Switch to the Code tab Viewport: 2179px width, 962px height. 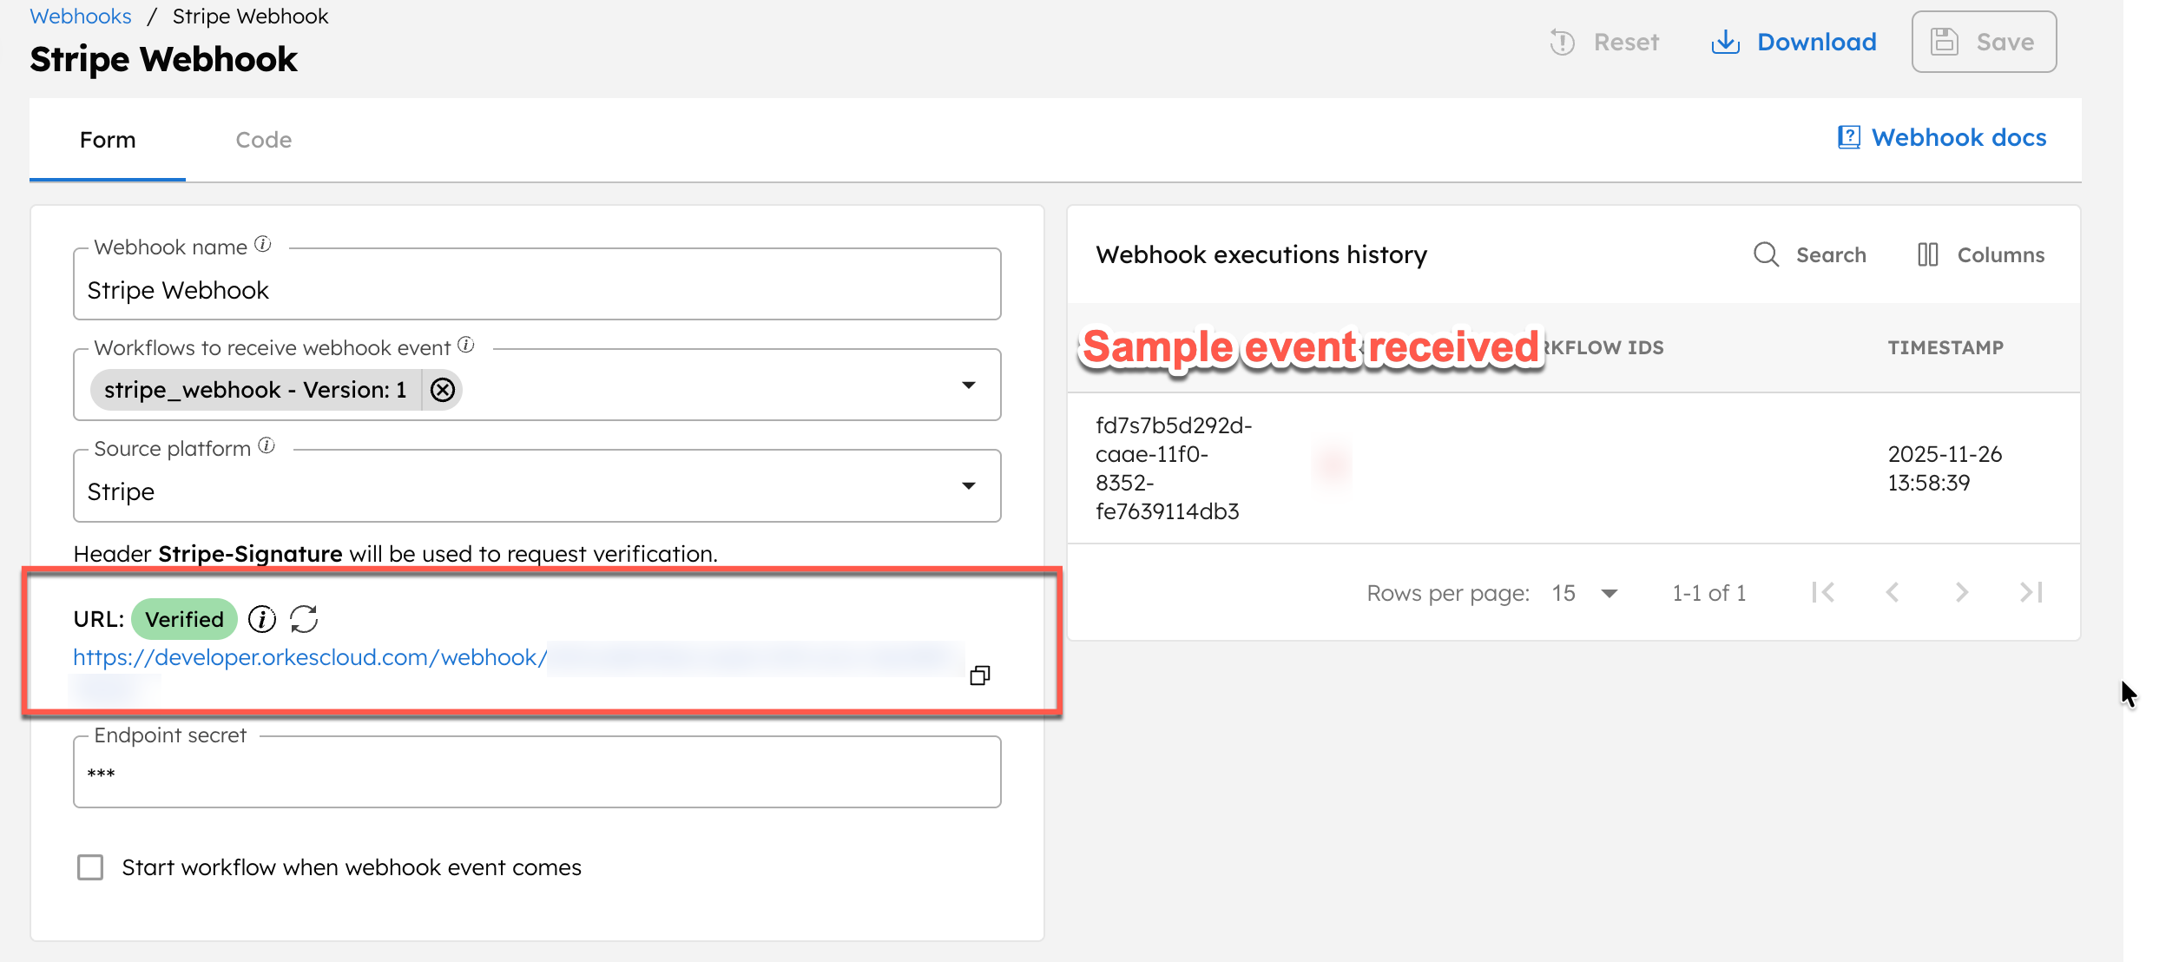263,139
